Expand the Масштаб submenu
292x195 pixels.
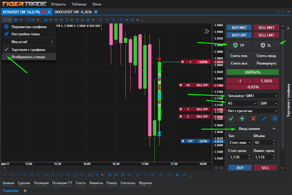tap(29, 42)
